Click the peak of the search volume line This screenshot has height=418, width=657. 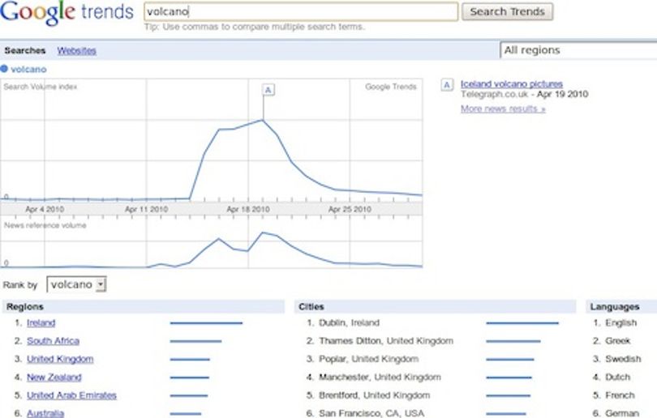[263, 120]
